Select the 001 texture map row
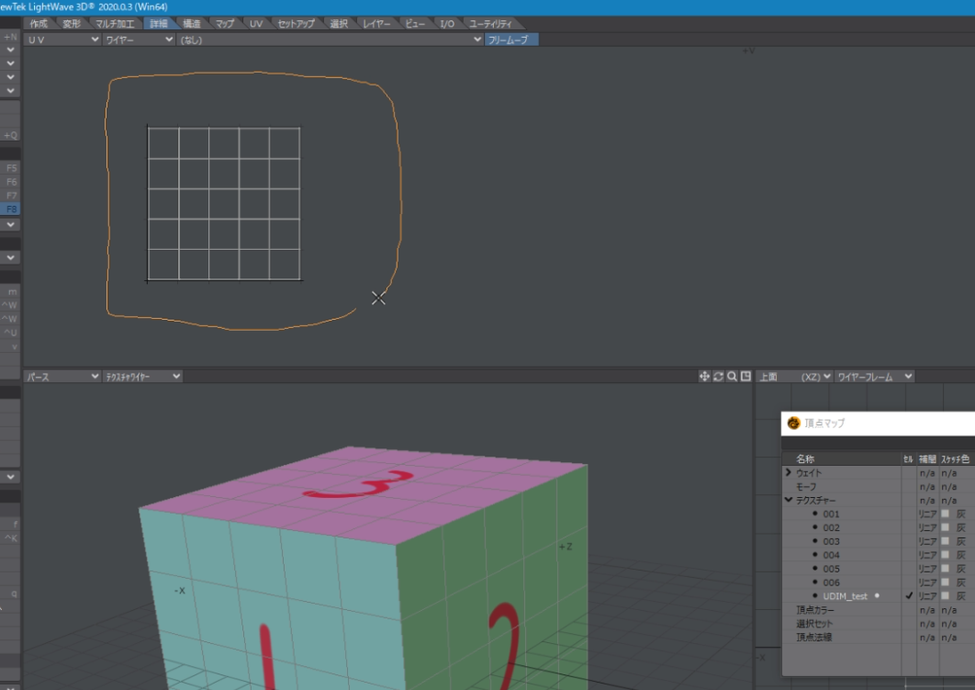The height and width of the screenshot is (690, 975). 831,514
